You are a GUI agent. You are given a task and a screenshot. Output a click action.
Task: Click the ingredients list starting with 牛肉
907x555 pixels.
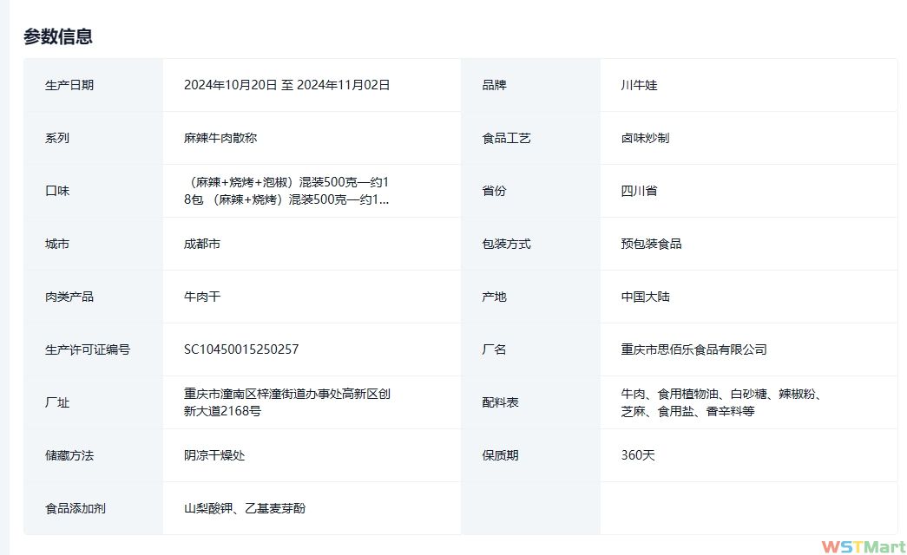[x=720, y=402]
